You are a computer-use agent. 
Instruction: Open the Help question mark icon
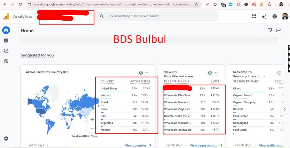point(275,16)
